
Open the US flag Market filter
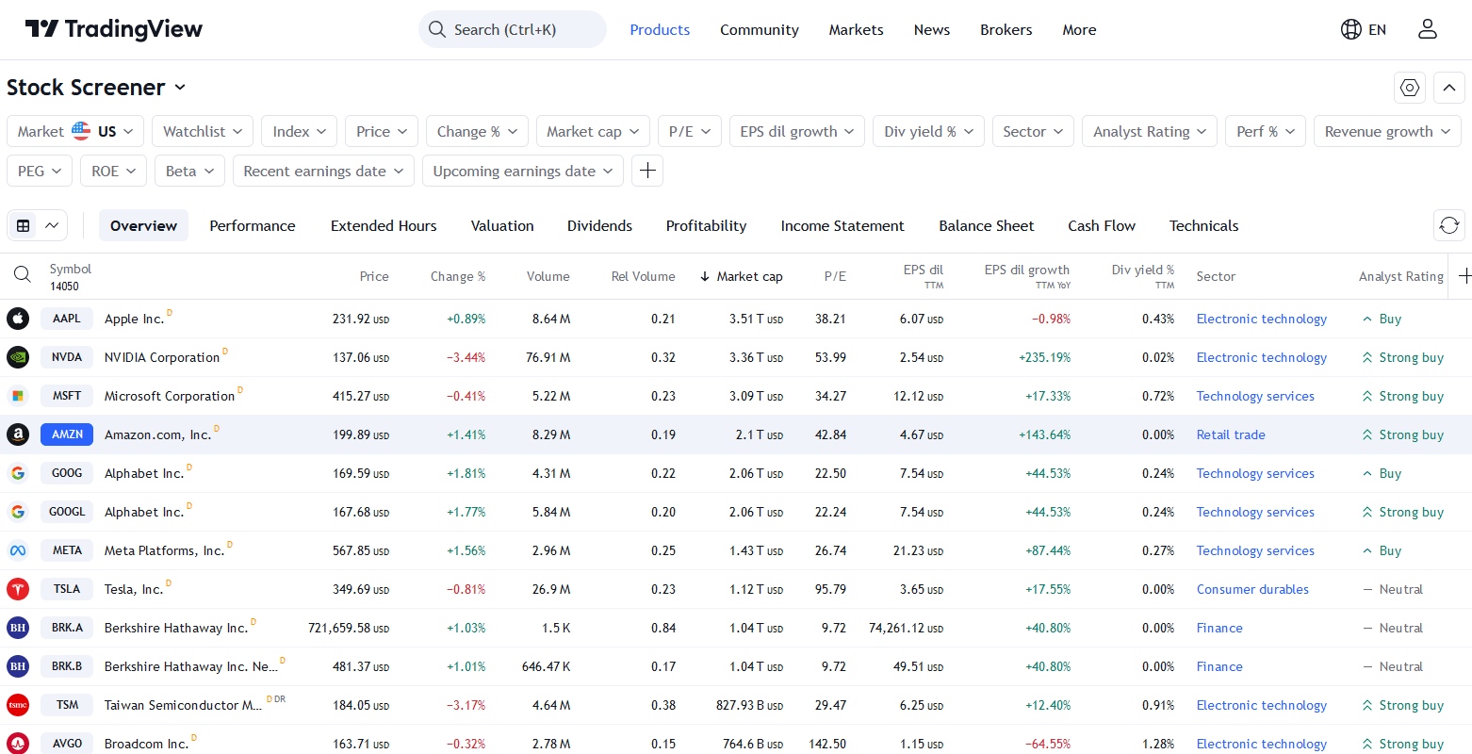(x=76, y=131)
